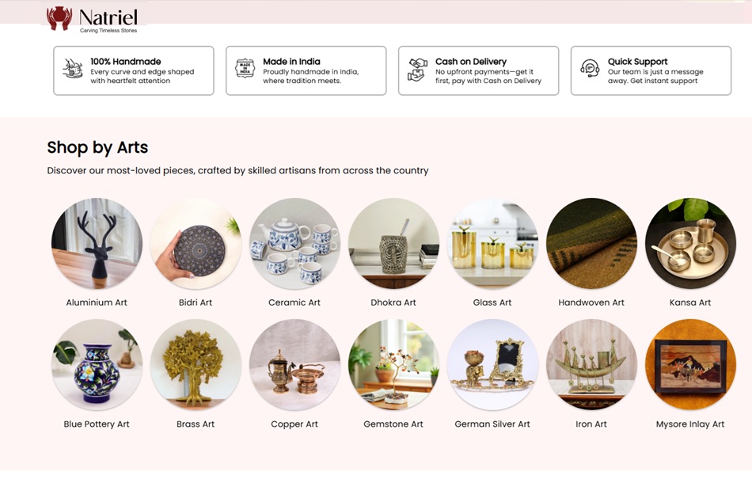Select the Kansa Art thali image
752x479 pixels.
pyautogui.click(x=690, y=244)
